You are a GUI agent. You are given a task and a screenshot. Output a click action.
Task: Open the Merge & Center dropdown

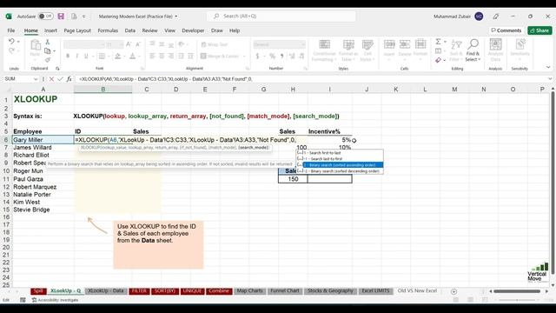tap(244, 56)
